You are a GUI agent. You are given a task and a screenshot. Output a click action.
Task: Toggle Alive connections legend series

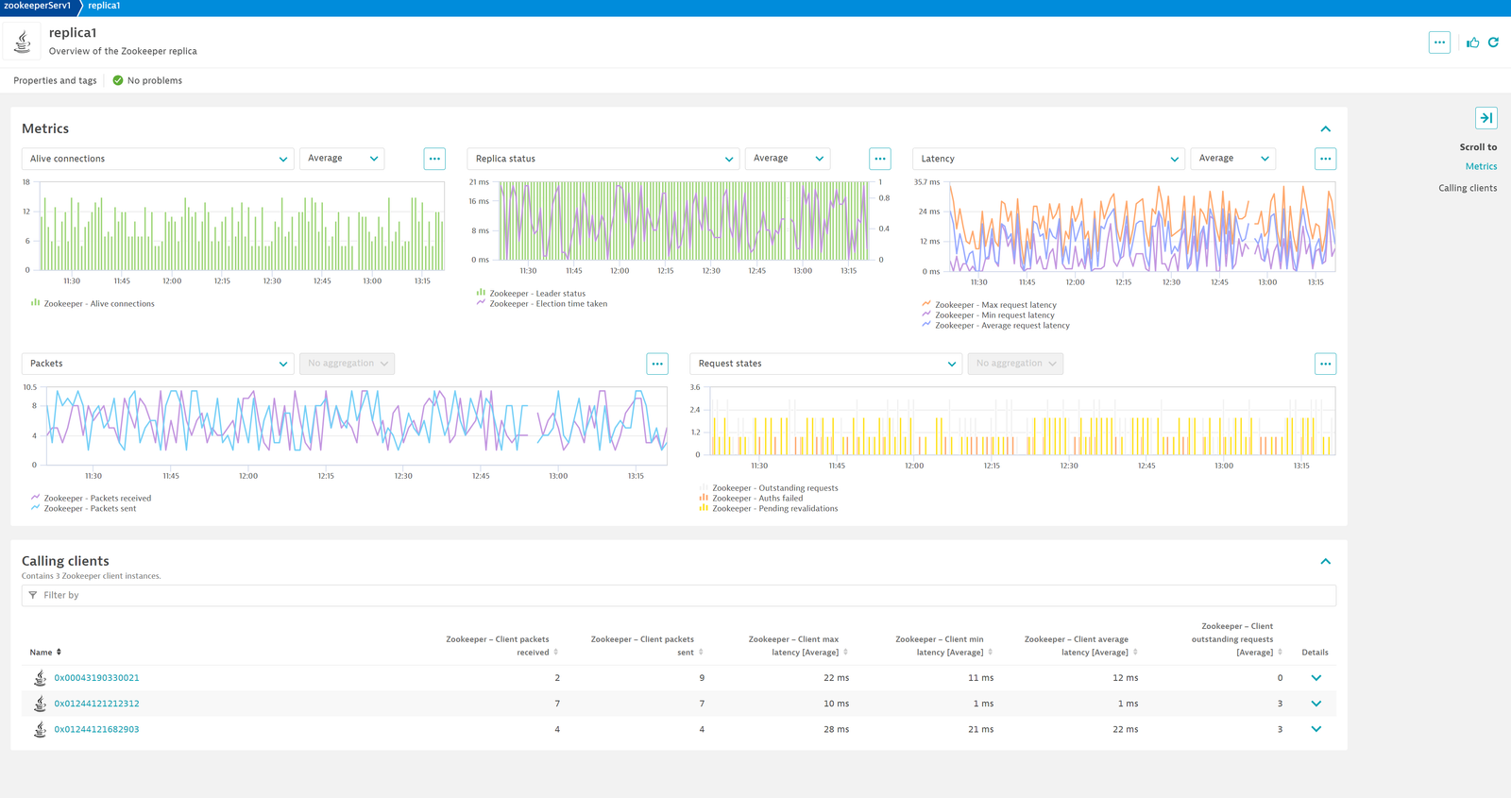[x=93, y=304]
